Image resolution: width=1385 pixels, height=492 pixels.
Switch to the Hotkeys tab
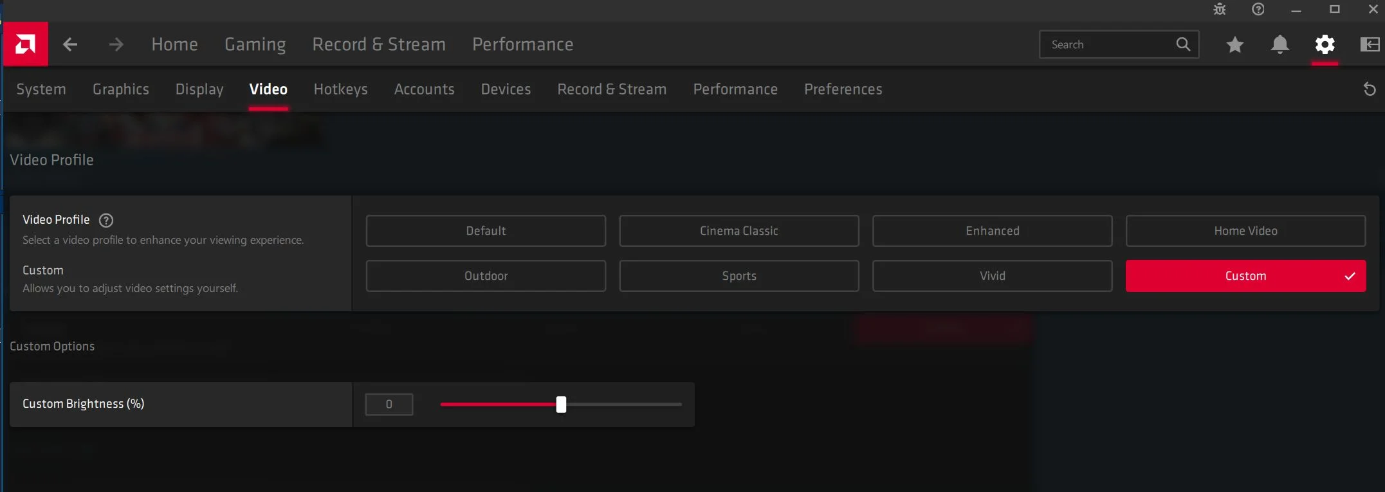341,89
